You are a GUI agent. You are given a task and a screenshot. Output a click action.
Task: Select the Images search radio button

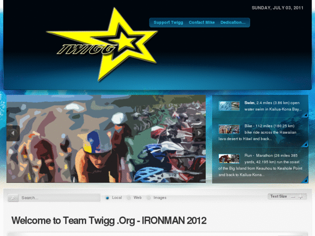point(149,198)
